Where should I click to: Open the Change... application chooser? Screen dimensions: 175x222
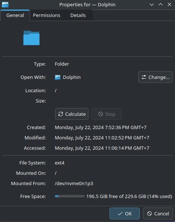click(155, 77)
